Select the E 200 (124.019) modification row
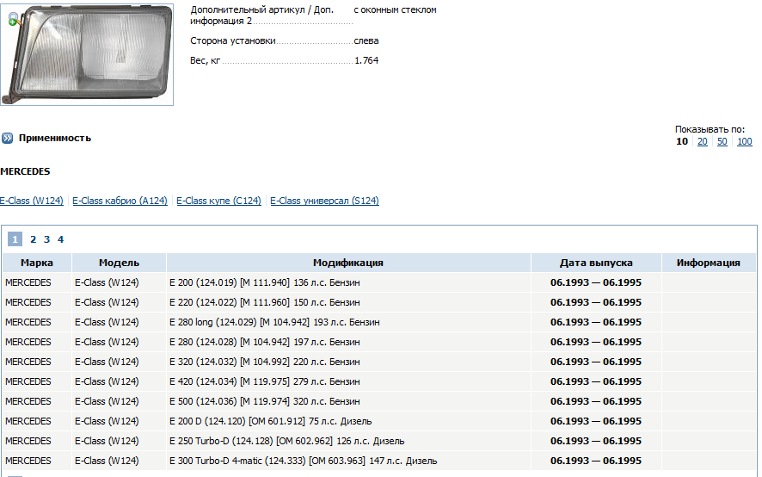Viewport: 762px width, 477px height. (264, 283)
